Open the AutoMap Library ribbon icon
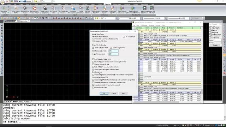The image size is (226, 127). (x=4, y=10)
